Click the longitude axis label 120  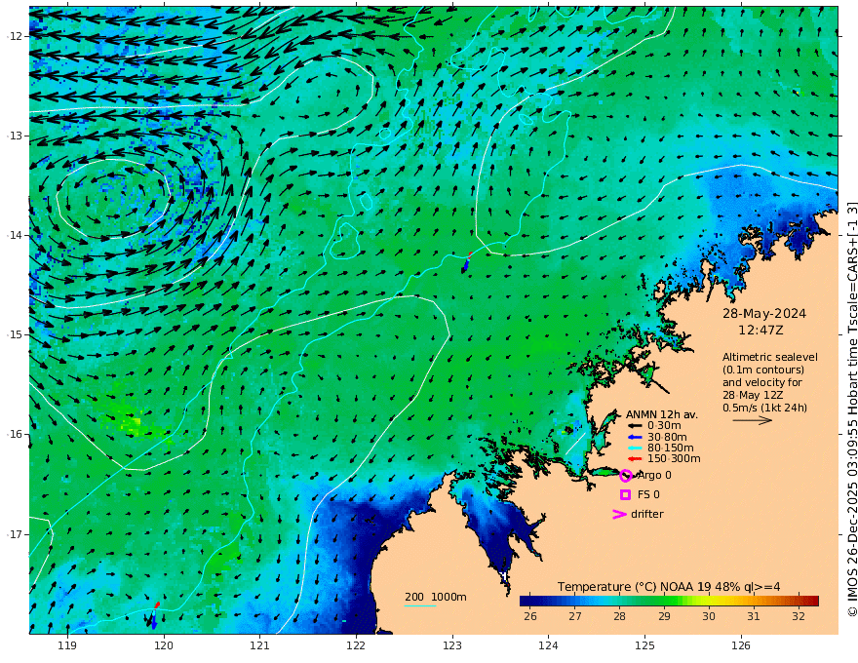(164, 646)
